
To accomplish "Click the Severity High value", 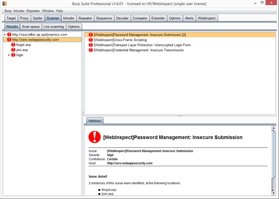I will [110, 155].
